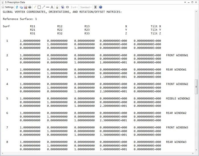
Task: Select the line annotation tool
Action: point(47,7)
